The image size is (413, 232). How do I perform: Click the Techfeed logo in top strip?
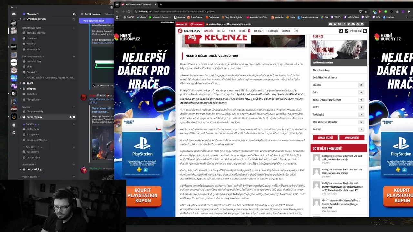click(196, 24)
